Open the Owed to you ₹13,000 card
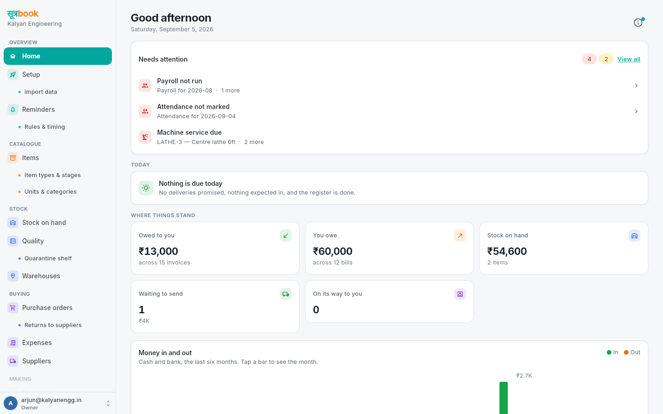663x414 pixels. (x=215, y=248)
